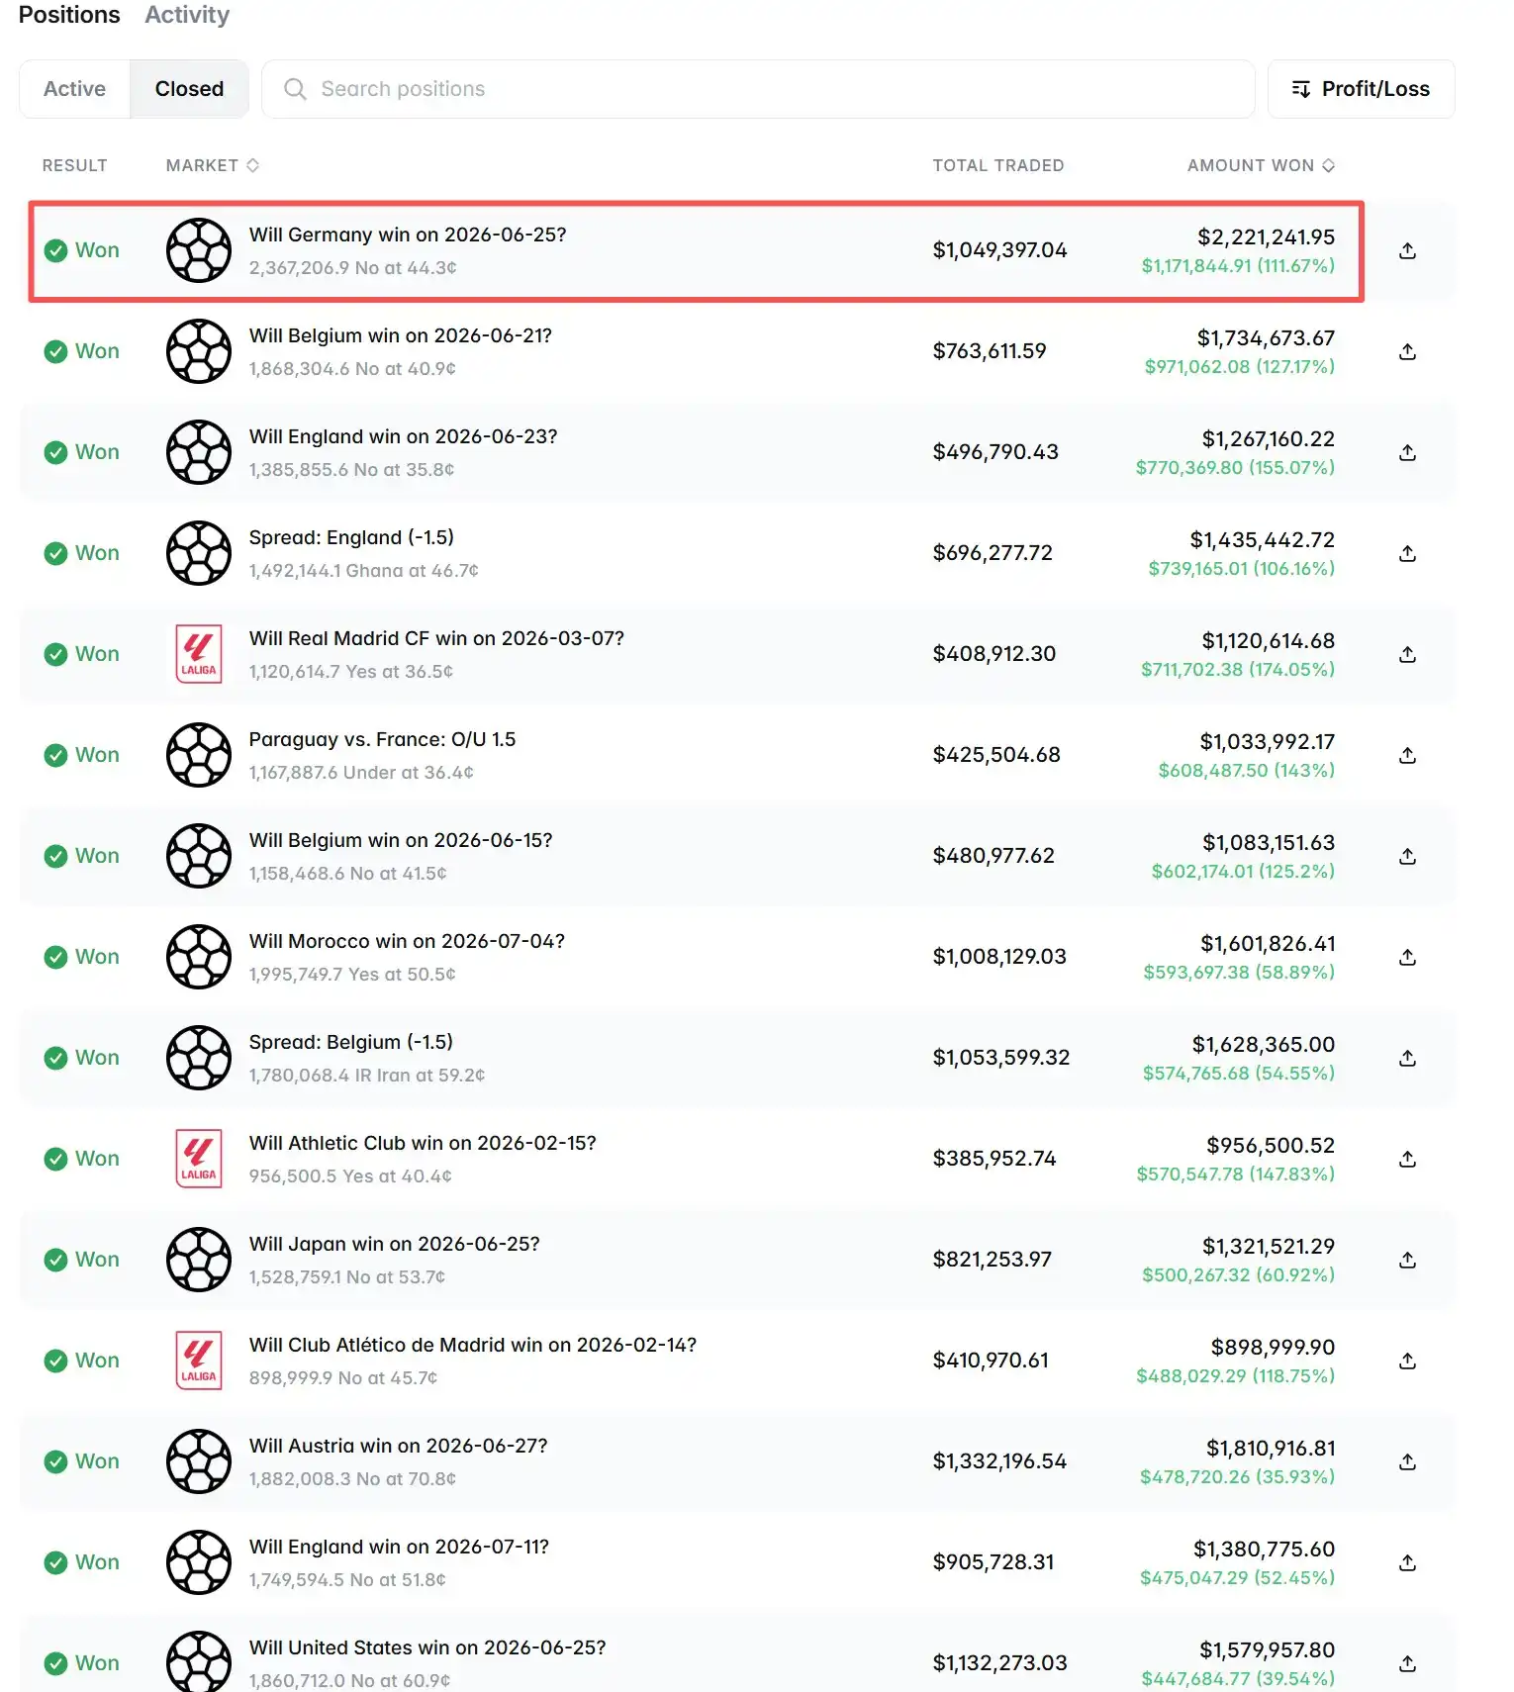
Task: Open the Activity tab
Action: 187,15
